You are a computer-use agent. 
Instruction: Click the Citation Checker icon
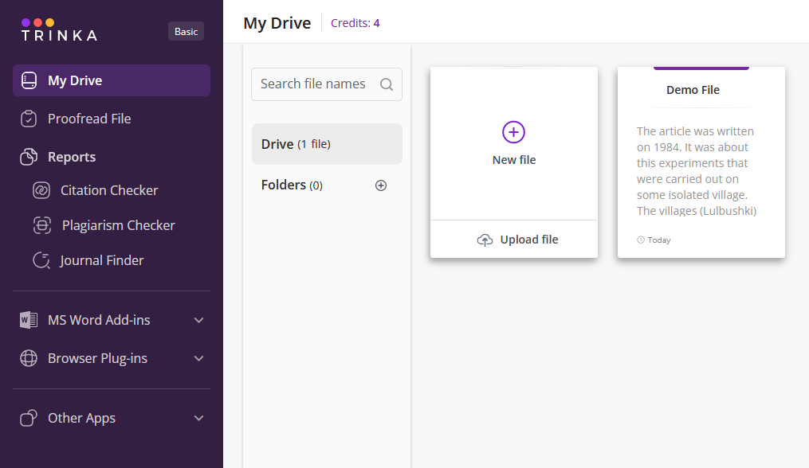click(41, 190)
